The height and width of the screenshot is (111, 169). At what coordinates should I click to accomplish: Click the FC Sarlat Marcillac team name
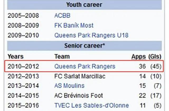tap(80, 76)
